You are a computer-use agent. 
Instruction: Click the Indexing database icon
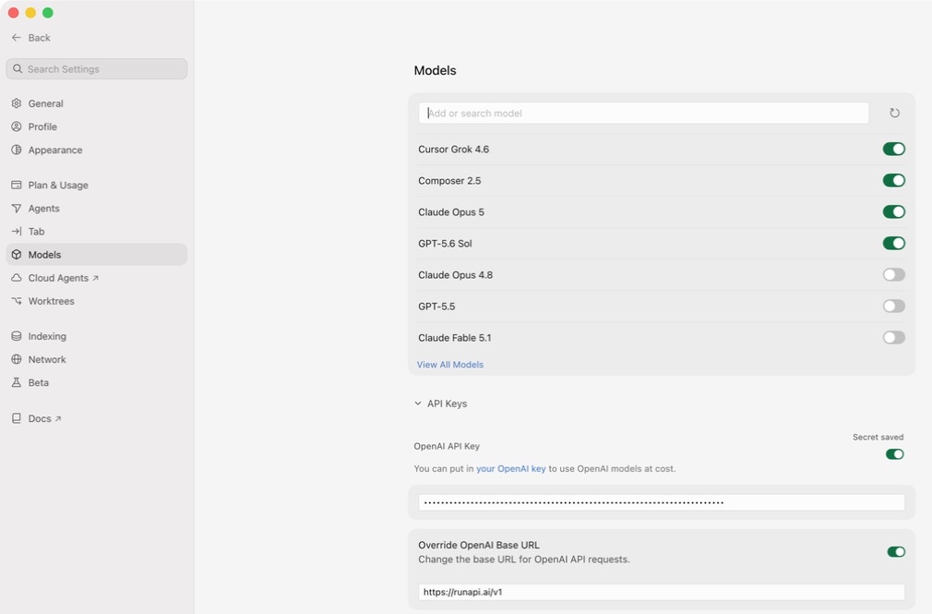(x=17, y=336)
